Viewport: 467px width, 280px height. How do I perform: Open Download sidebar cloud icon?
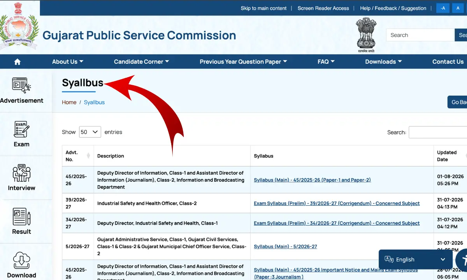(21, 261)
